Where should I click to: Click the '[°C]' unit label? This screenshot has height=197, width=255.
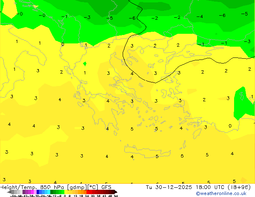pyautogui.click(x=93, y=187)
